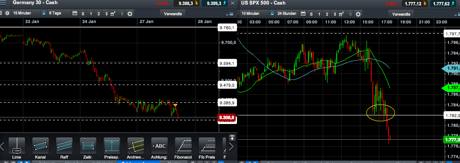The image size is (460, 163).
Task: Pick the Zeitr. measurement tool
Action: [x=88, y=146]
